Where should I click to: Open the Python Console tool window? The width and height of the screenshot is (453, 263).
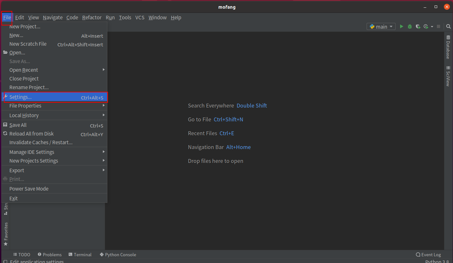coord(118,255)
